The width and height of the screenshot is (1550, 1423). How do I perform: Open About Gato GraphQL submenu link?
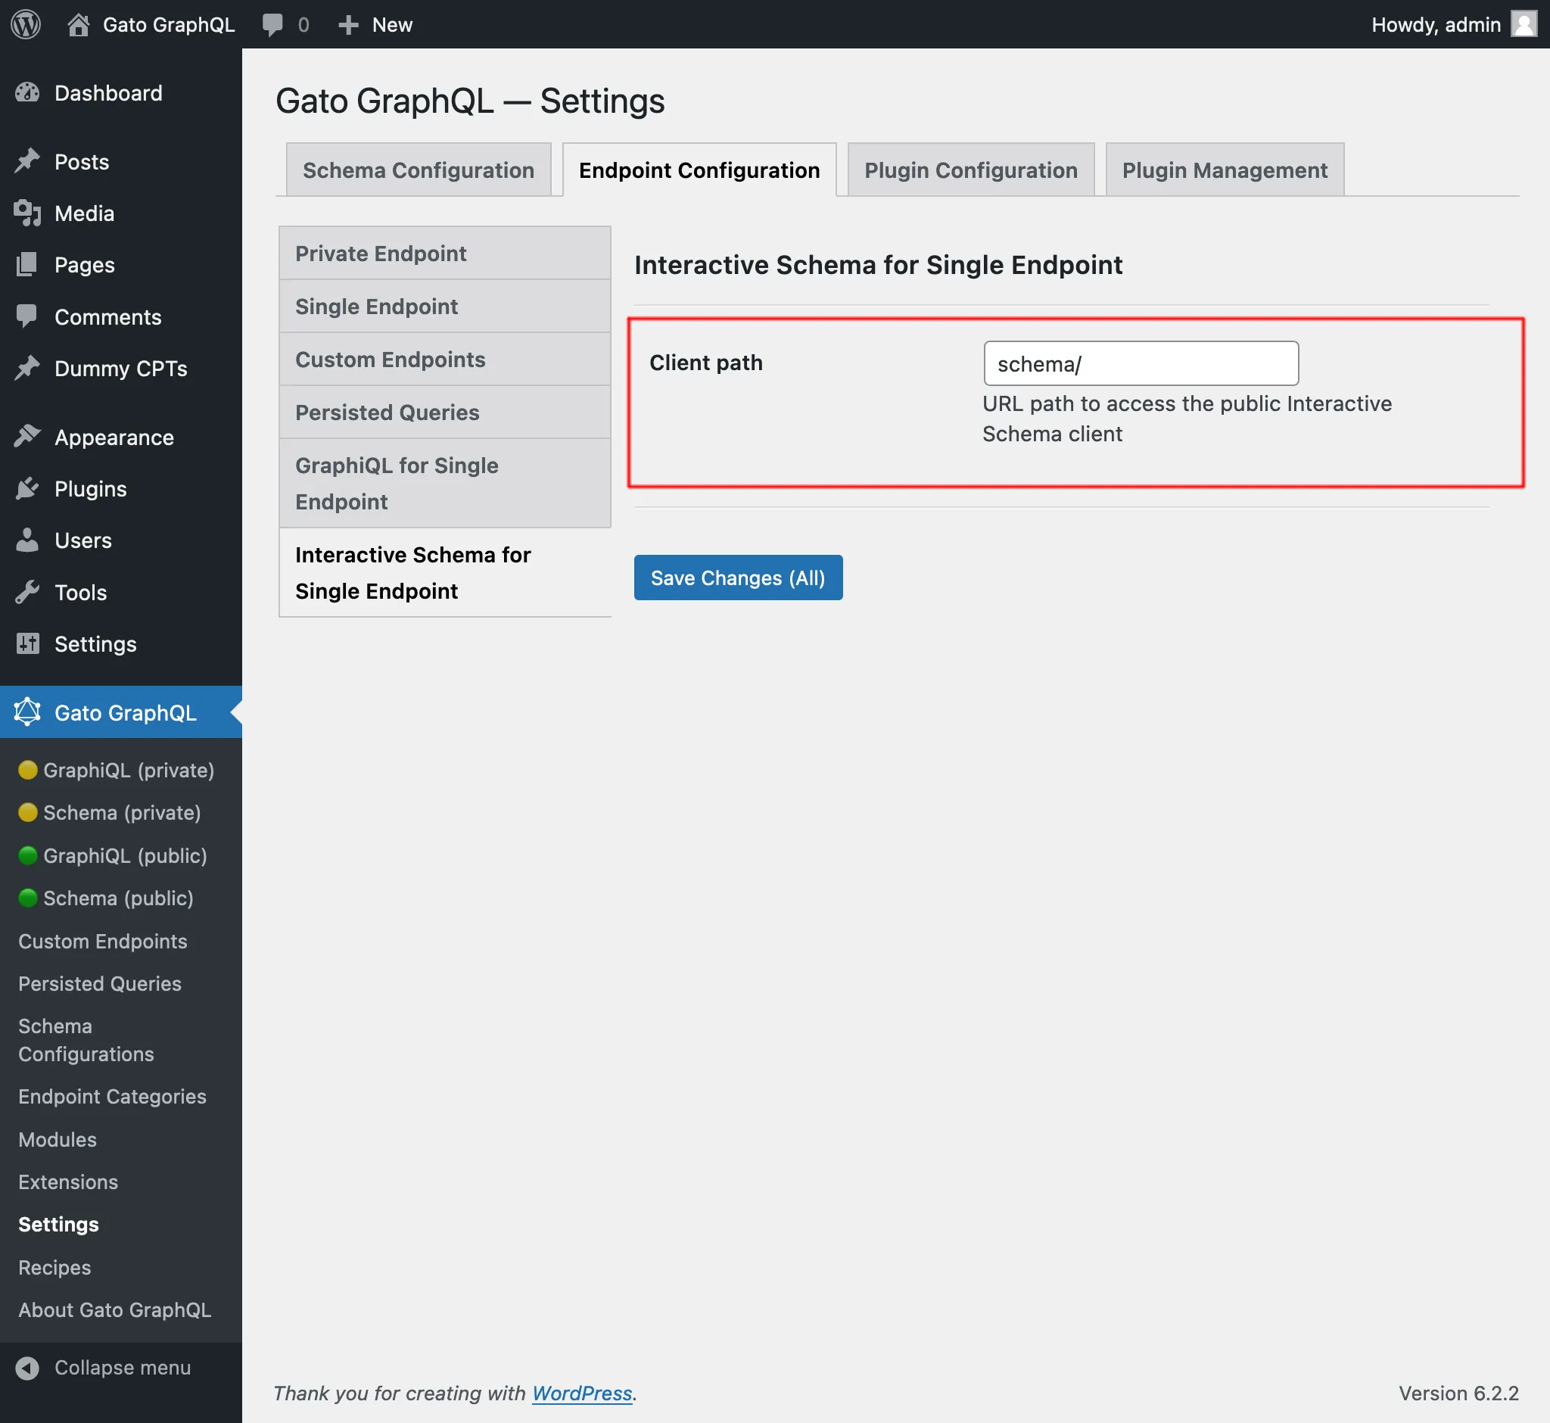(x=115, y=1309)
